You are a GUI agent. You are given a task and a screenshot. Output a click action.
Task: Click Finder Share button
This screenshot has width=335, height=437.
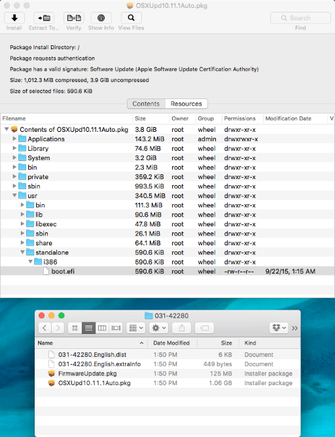pos(181,328)
